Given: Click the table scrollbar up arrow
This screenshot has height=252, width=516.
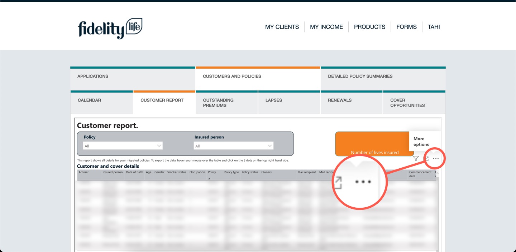Looking at the screenshot, I should point(437,173).
